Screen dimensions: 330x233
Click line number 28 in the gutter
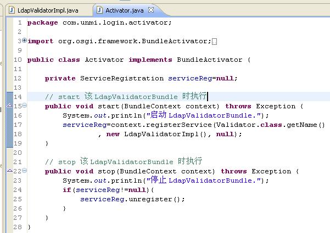tap(16, 227)
